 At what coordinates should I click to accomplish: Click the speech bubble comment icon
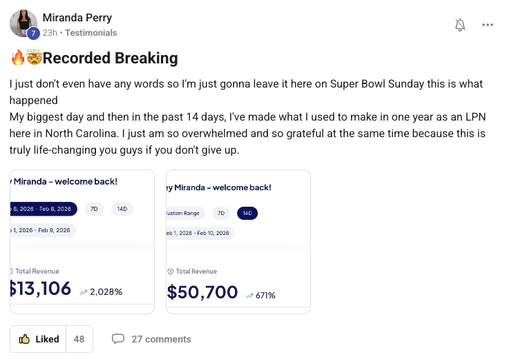point(118,339)
